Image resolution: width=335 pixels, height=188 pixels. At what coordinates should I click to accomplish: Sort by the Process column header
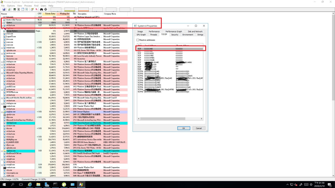18,14
